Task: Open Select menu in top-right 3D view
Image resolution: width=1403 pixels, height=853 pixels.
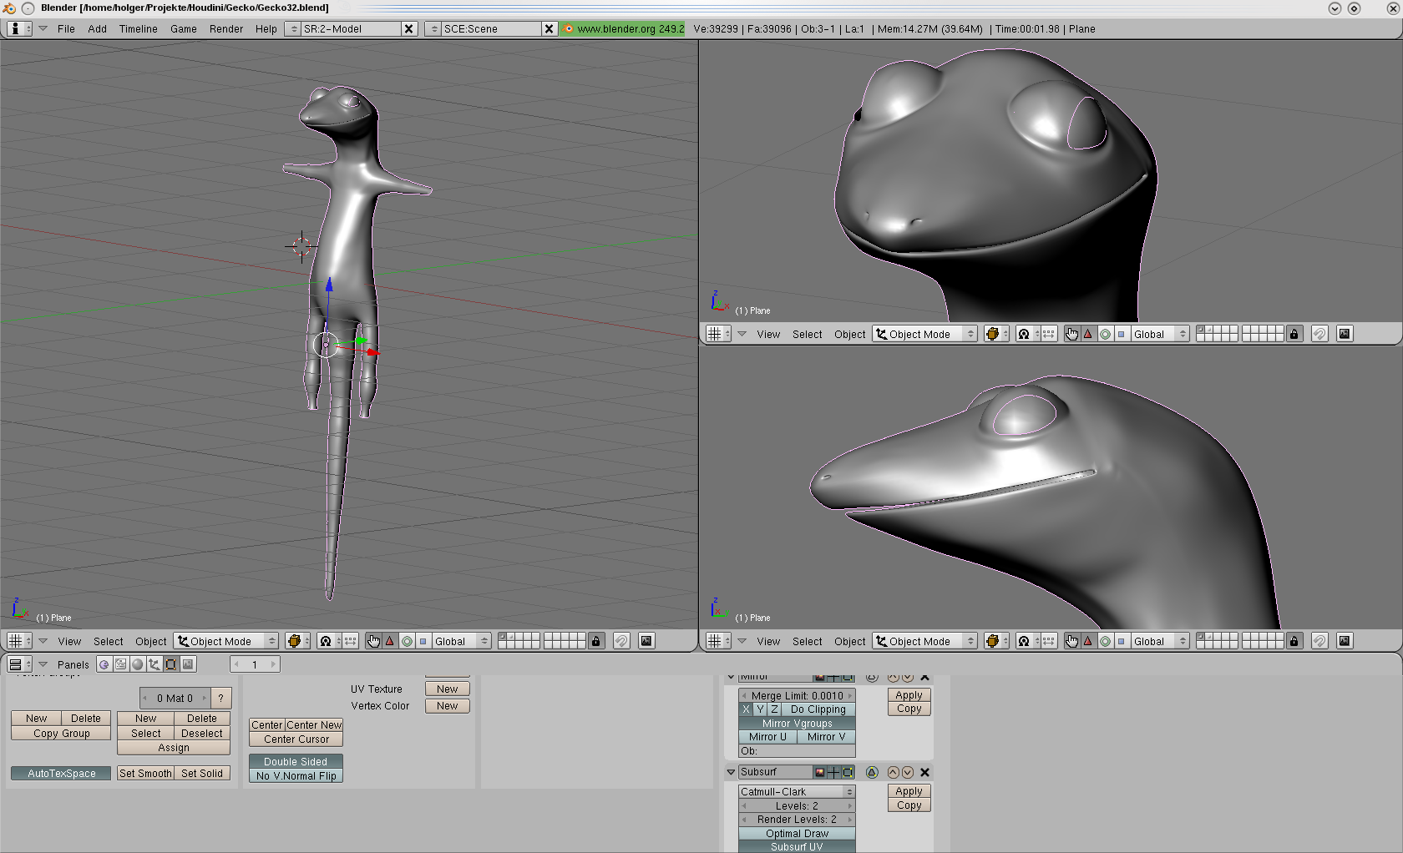Action: click(807, 335)
